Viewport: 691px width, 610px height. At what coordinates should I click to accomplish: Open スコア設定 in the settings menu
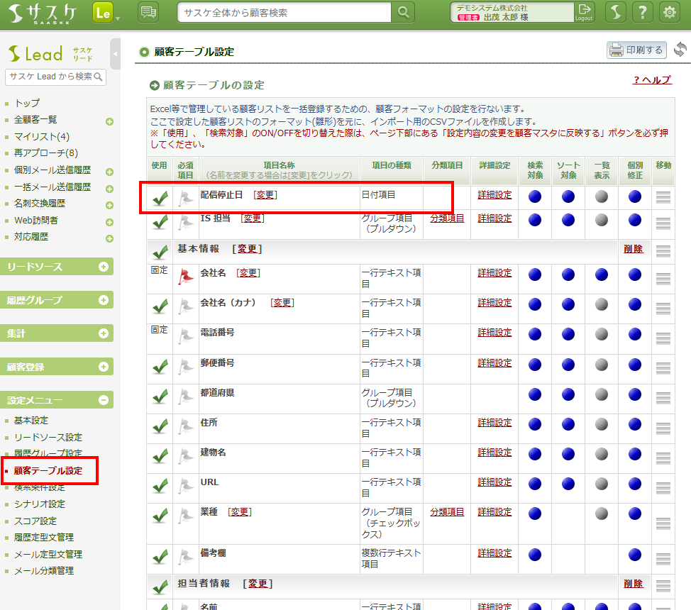(40, 521)
